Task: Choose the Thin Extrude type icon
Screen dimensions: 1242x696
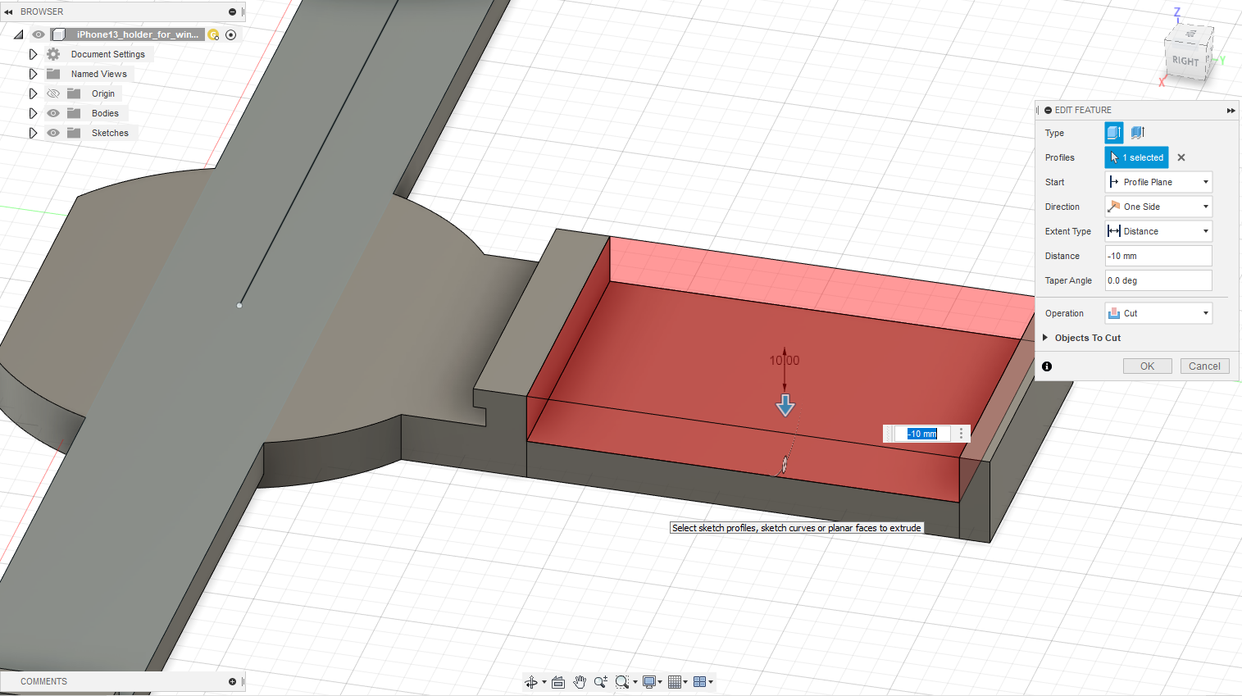Action: (1138, 133)
